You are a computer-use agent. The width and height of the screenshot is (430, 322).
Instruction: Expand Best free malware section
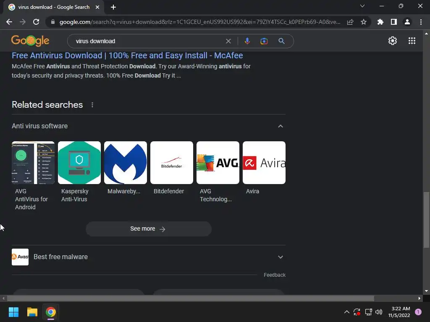pyautogui.click(x=280, y=257)
